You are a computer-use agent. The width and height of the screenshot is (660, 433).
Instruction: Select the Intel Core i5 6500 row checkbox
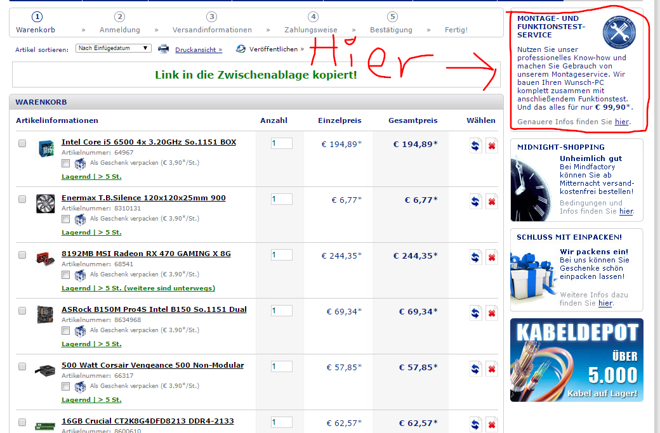tap(22, 143)
